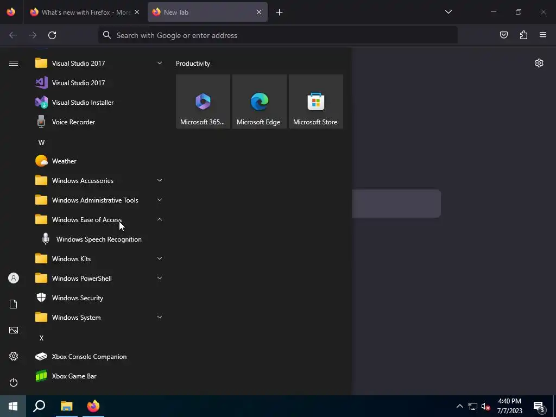Click letter X section header
The height and width of the screenshot is (417, 556).
tap(41, 338)
